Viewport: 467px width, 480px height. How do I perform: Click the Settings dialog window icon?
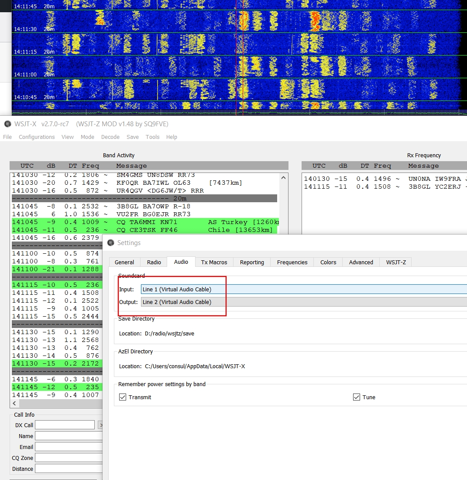click(110, 243)
